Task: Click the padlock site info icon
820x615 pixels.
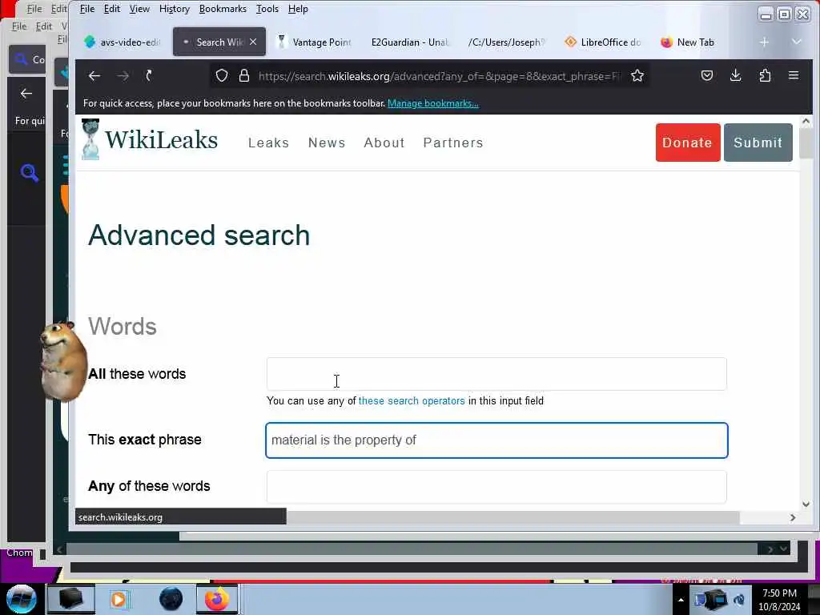Action: (x=243, y=76)
